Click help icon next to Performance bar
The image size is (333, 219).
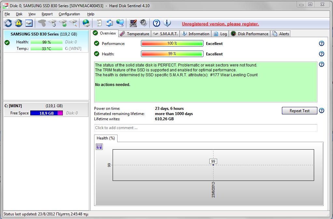click(322, 43)
